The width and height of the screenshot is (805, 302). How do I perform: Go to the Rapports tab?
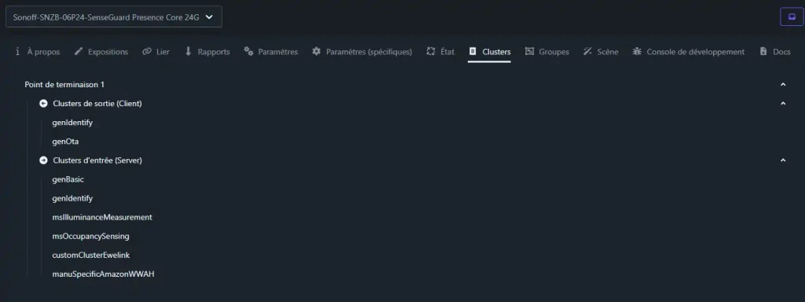pos(207,51)
